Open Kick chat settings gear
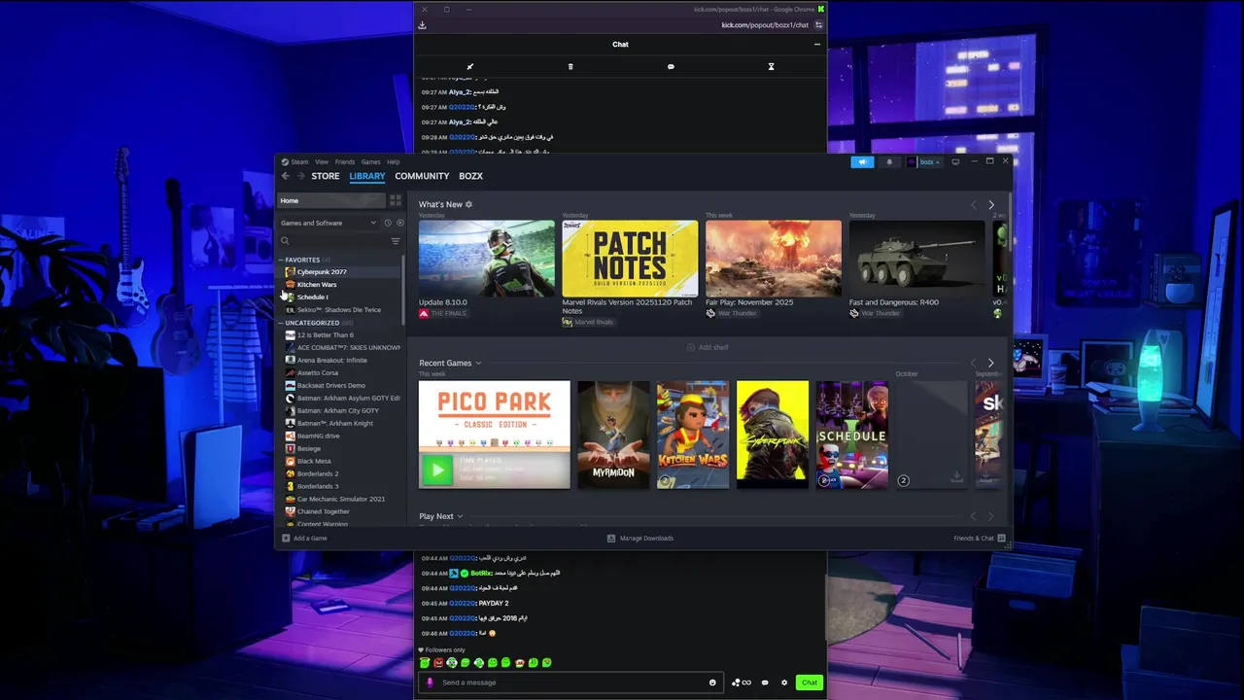Viewport: 1244px width, 700px height. coord(784,682)
